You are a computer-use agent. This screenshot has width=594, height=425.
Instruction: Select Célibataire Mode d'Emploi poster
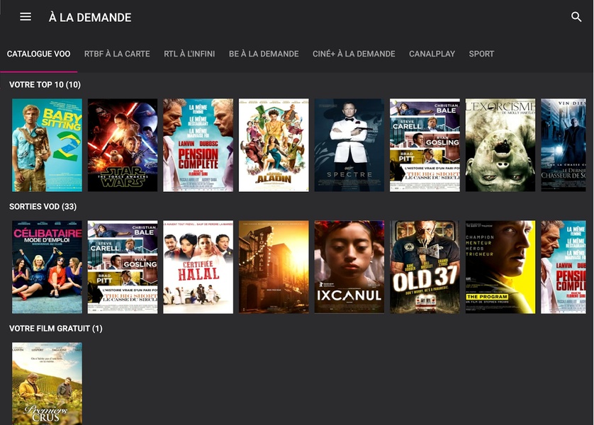(x=47, y=267)
